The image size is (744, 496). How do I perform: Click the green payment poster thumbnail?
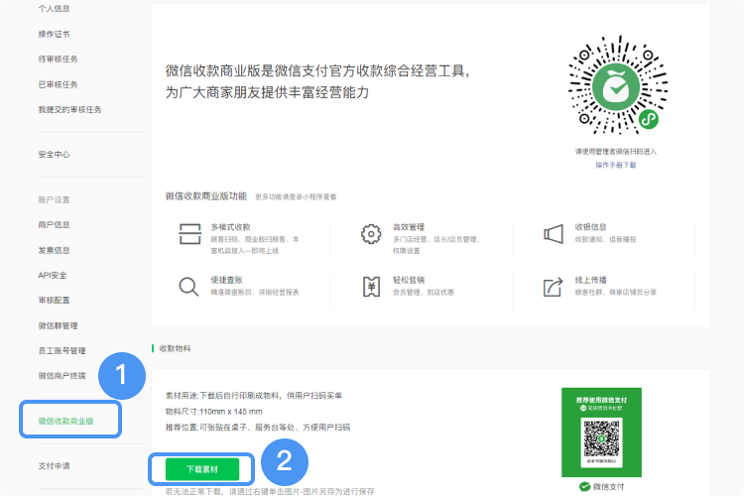point(602,432)
